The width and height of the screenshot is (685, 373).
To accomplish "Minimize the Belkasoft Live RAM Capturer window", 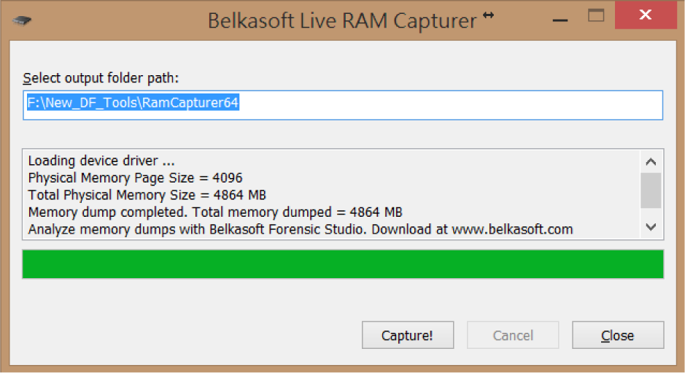I will tap(557, 16).
